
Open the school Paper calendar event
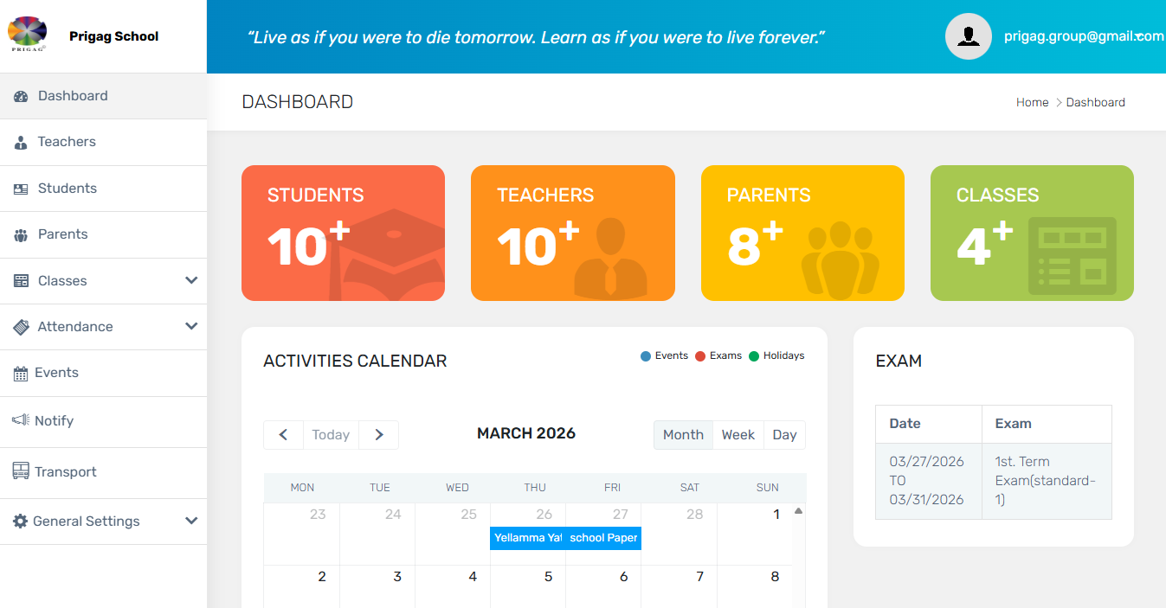(603, 538)
